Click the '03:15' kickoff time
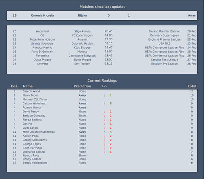 click(x=109, y=43)
